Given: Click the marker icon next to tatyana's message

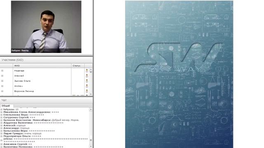Looking at the screenshot, I should pyautogui.click(x=2, y=109).
